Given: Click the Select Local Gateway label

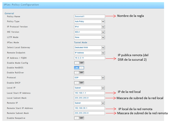Looking at the screenshot, I should tap(18, 48).
